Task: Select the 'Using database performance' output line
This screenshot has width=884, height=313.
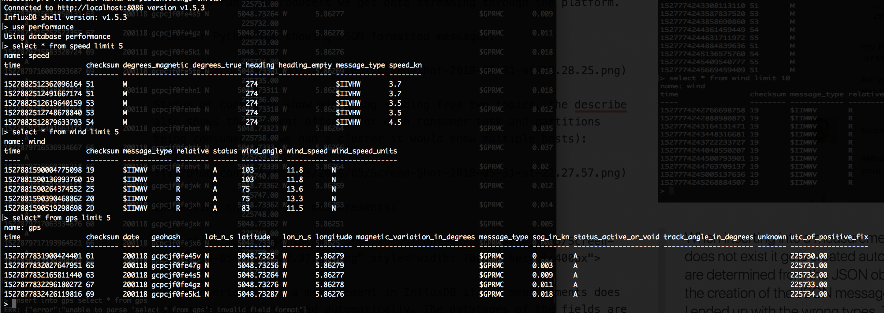Action: coord(57,36)
